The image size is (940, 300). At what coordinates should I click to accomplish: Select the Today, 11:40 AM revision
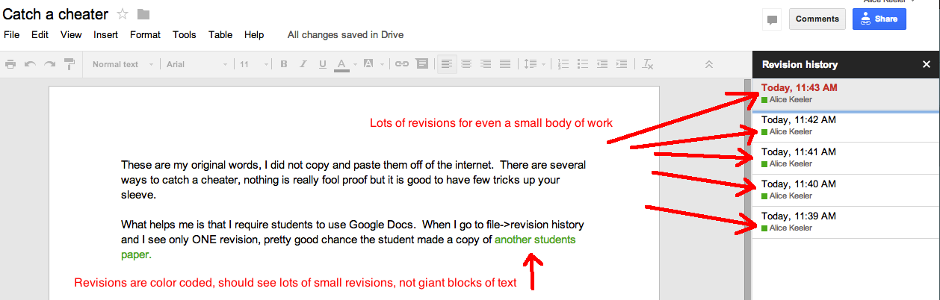point(846,190)
